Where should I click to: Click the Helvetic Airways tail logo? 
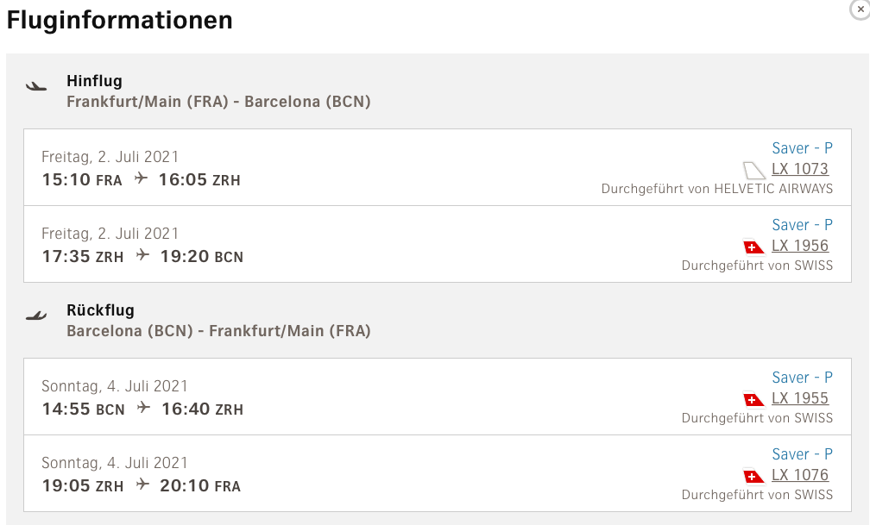pyautogui.click(x=753, y=170)
